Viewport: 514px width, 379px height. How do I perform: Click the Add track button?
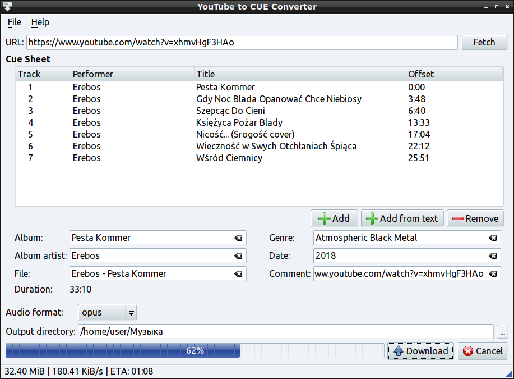(x=334, y=218)
